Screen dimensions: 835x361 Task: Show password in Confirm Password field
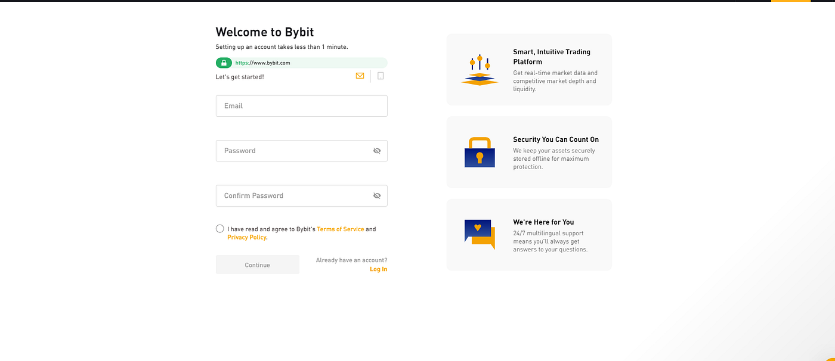click(x=377, y=195)
